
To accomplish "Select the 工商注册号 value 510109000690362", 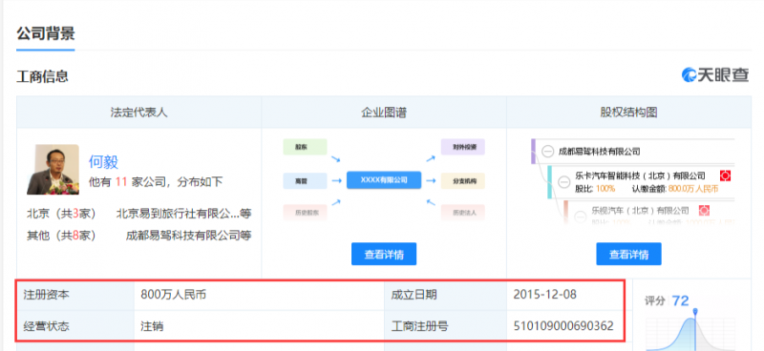I will coord(563,325).
